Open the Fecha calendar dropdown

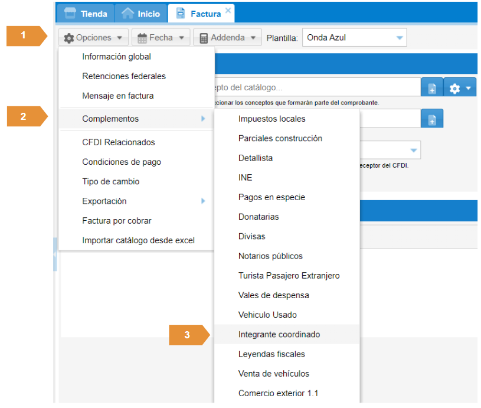[x=161, y=38]
